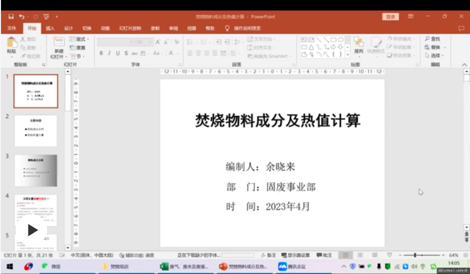
Task: Toggle Italic formatting
Action: pos(109,53)
